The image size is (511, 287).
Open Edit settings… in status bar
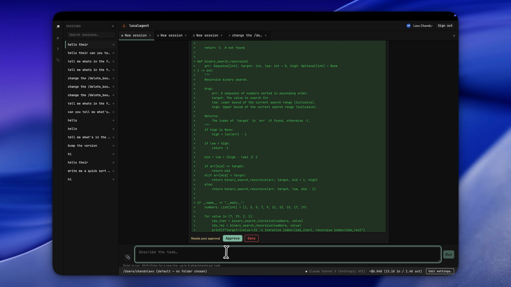pyautogui.click(x=440, y=271)
